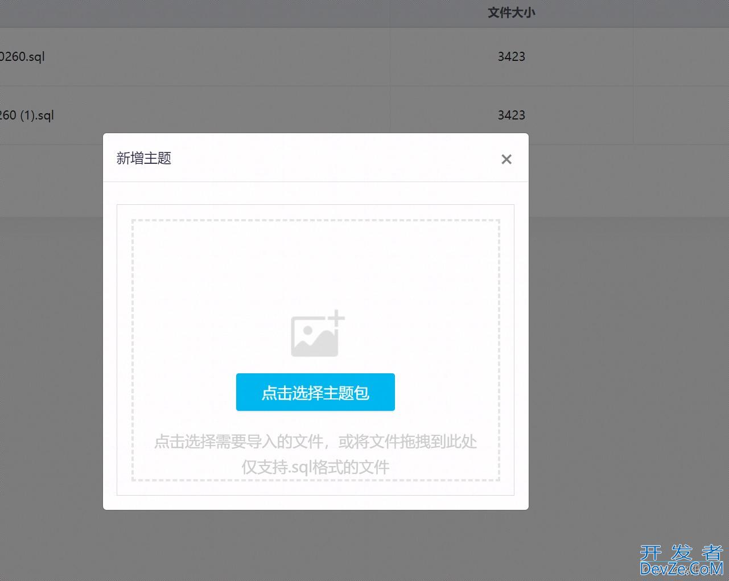Image resolution: width=729 pixels, height=581 pixels.
Task: Click the hint about dragging files here
Action: click(315, 442)
